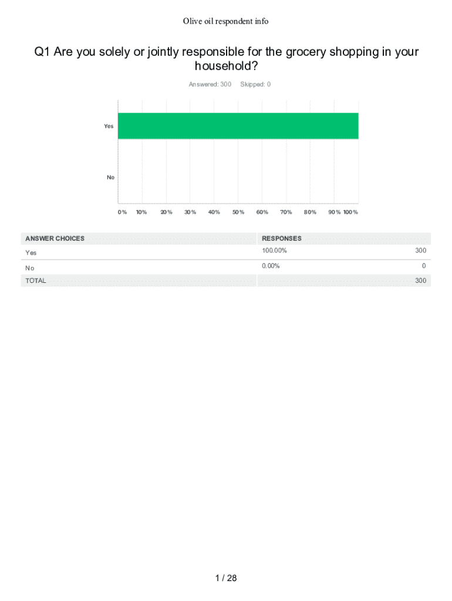Click the 'No' row in the answer table

tap(29, 268)
